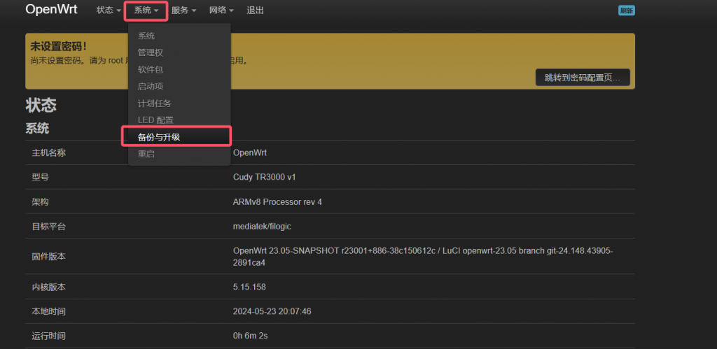This screenshot has height=349, width=717.
Task: Click ARMv8 Processor rev 4 value
Action: 277,202
